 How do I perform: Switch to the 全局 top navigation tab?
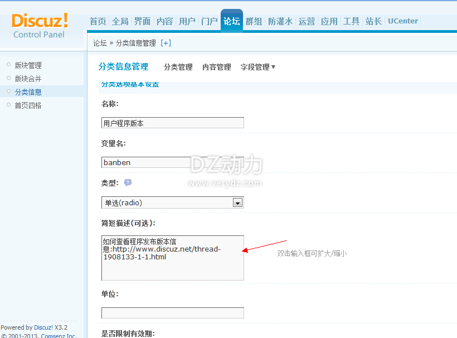pyautogui.click(x=120, y=21)
